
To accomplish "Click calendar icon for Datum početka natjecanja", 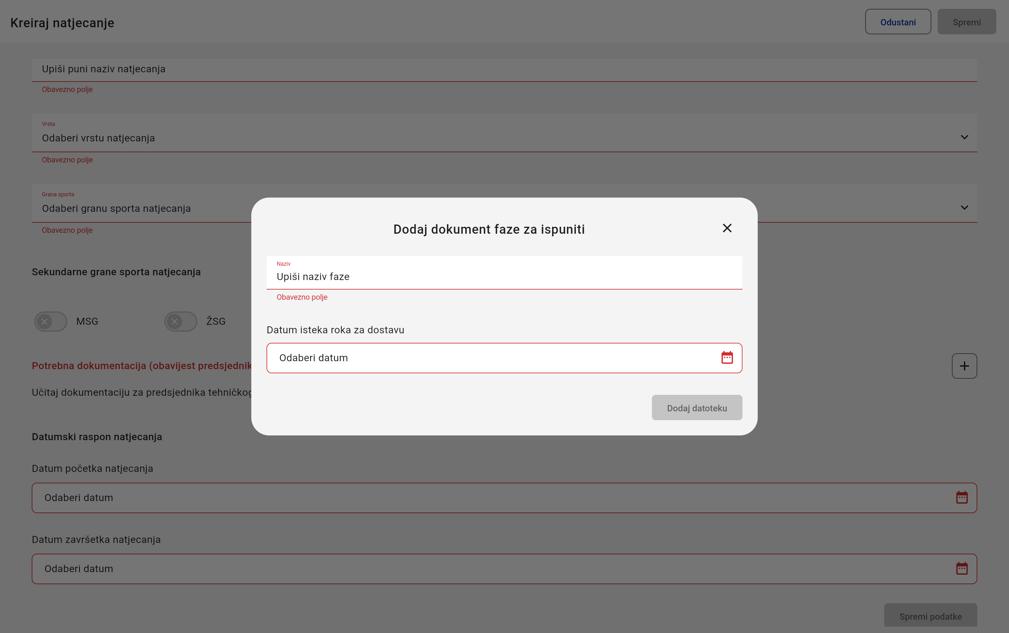I will [962, 497].
